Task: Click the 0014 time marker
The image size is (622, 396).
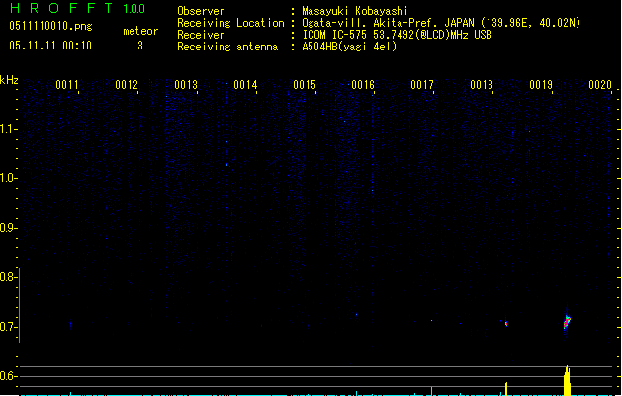Action: (x=245, y=85)
